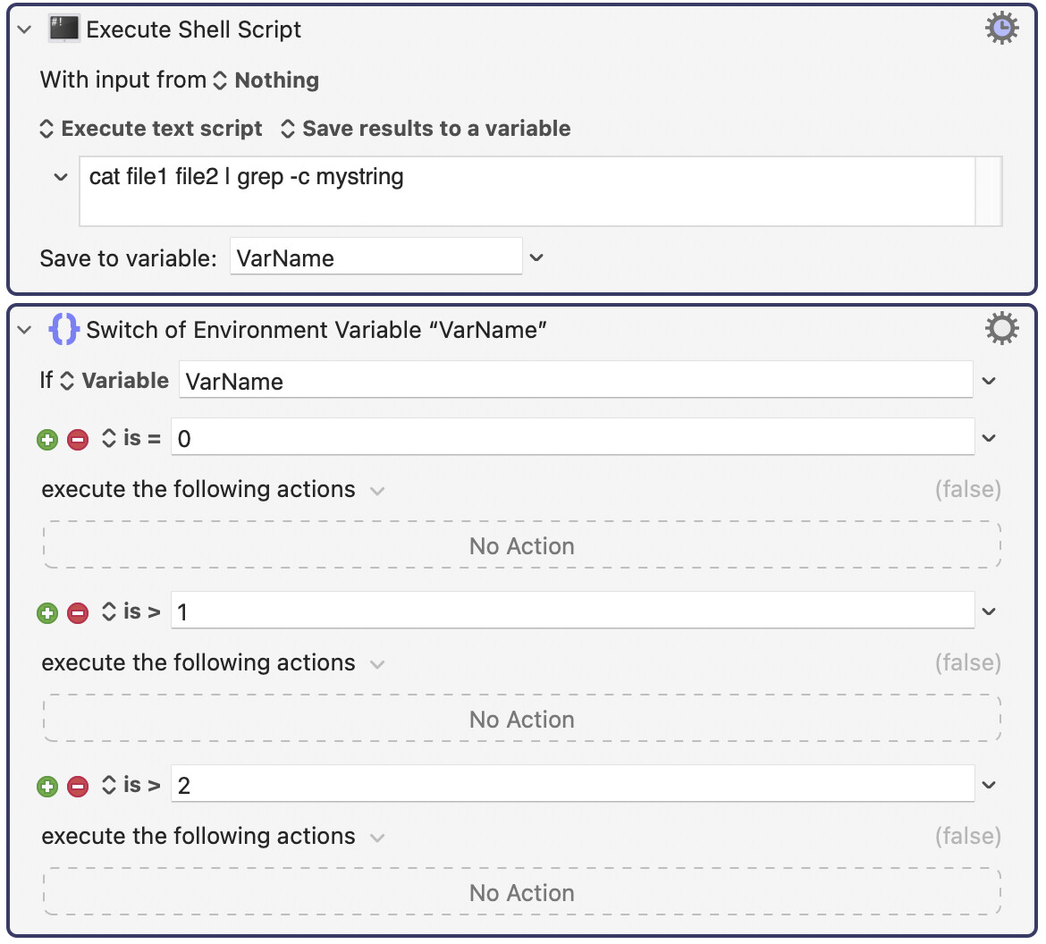Add a case after the "is > 1" condition
Image resolution: width=1046 pixels, height=944 pixels.
point(47,612)
